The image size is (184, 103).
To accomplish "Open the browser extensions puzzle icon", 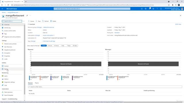I will [x=172, y=5].
